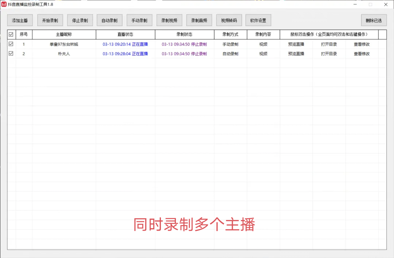Close the 抖音直播监控录制工具 window
Screen dimensions: 394x258
tap(386, 4)
